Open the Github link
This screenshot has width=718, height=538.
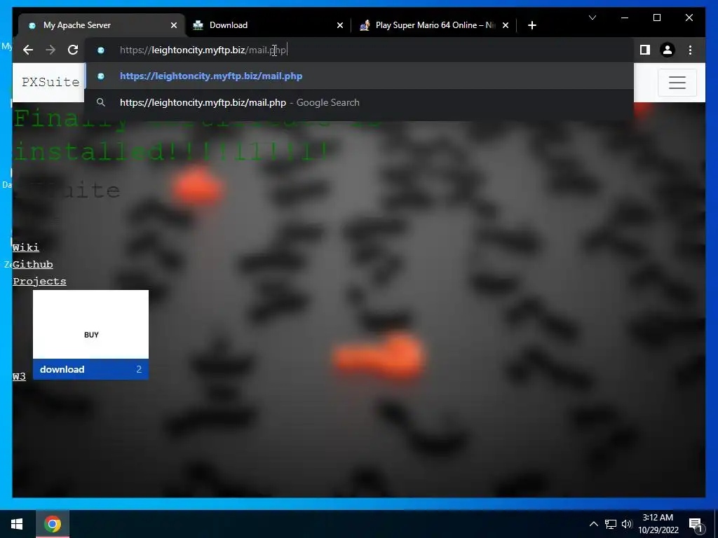tap(33, 264)
